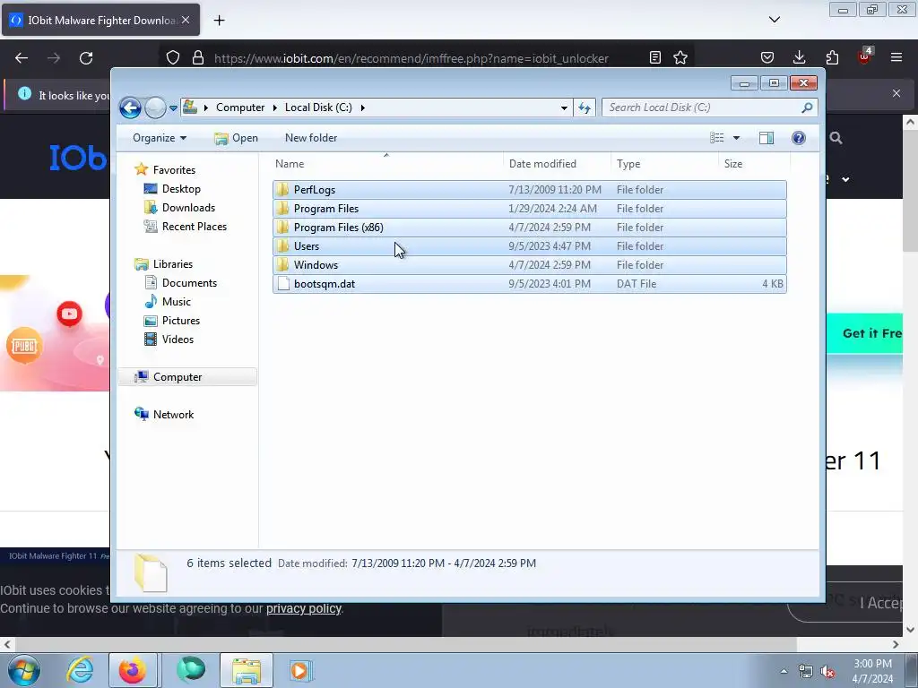
Task: Open the Organize menu
Action: 160,138
